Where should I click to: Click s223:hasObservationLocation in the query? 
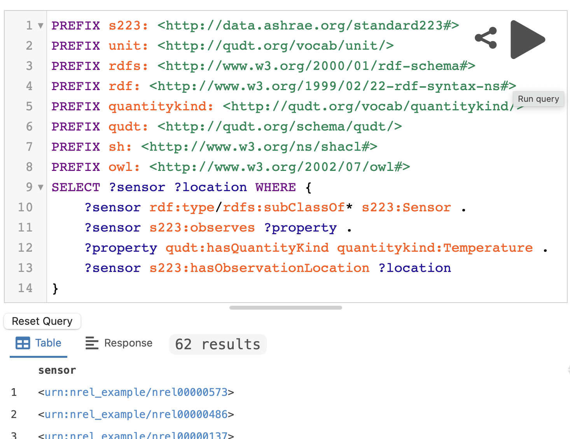[x=259, y=268]
